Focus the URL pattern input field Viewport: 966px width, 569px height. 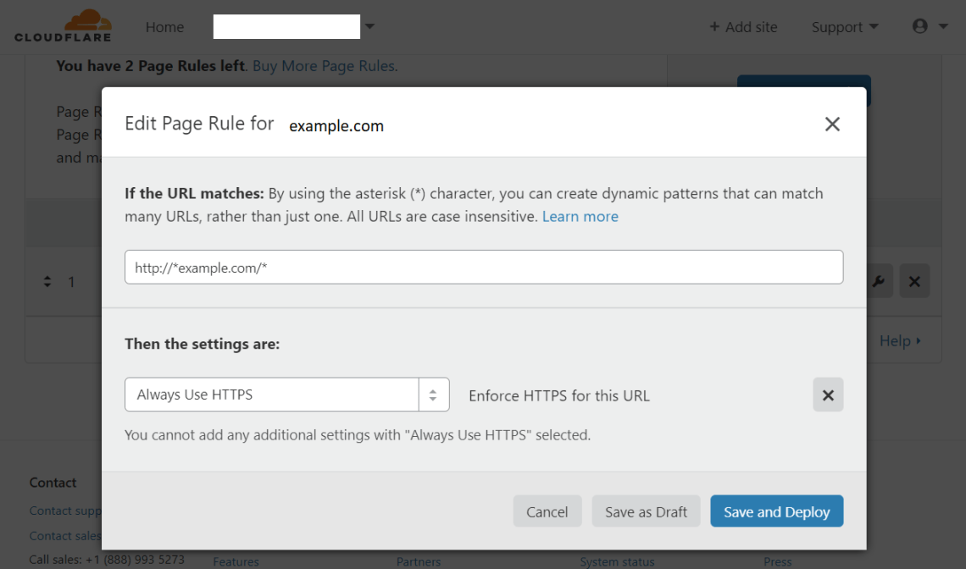[483, 267]
